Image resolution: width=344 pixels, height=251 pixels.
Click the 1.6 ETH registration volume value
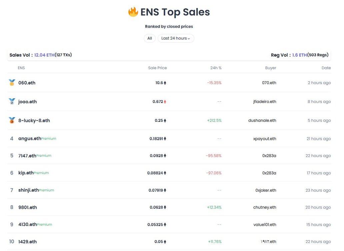coord(299,55)
